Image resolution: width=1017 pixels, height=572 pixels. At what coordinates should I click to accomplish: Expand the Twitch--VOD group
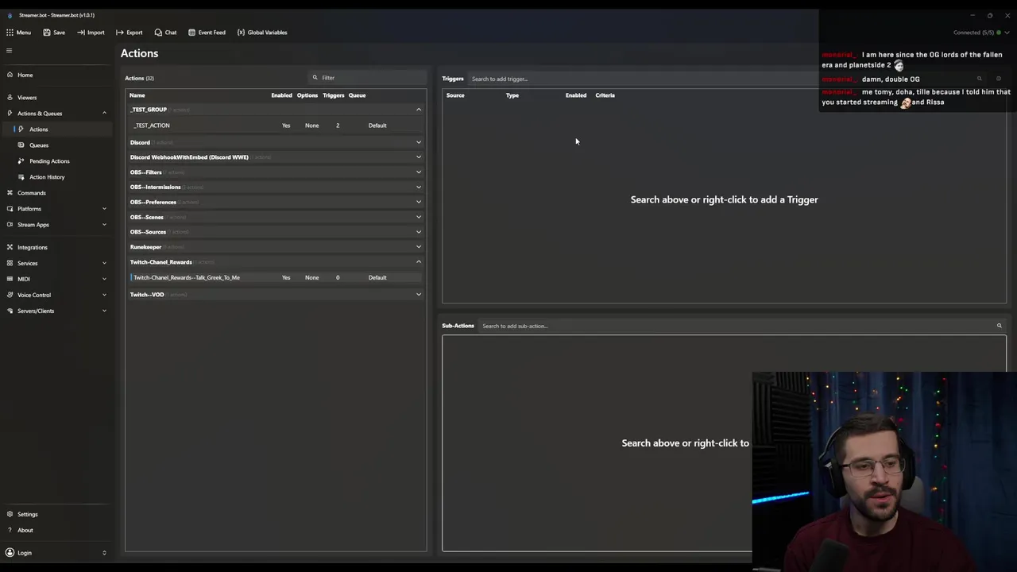(x=419, y=295)
